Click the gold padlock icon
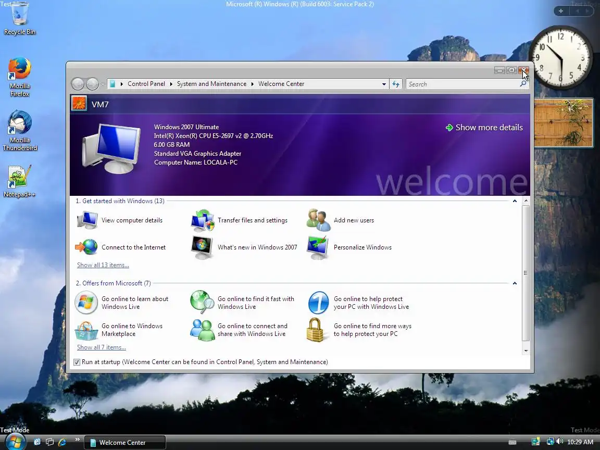Image resolution: width=600 pixels, height=450 pixels. tap(315, 330)
